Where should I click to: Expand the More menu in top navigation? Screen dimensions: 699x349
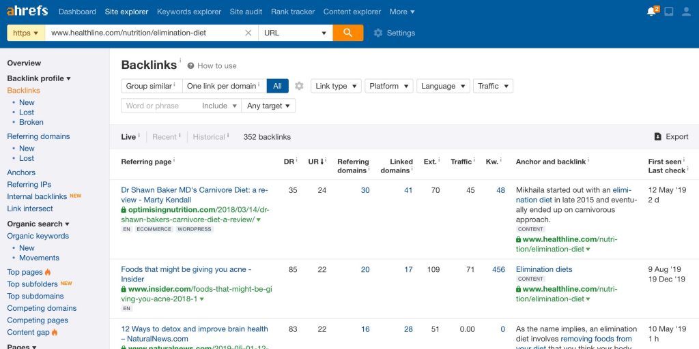pyautogui.click(x=402, y=12)
